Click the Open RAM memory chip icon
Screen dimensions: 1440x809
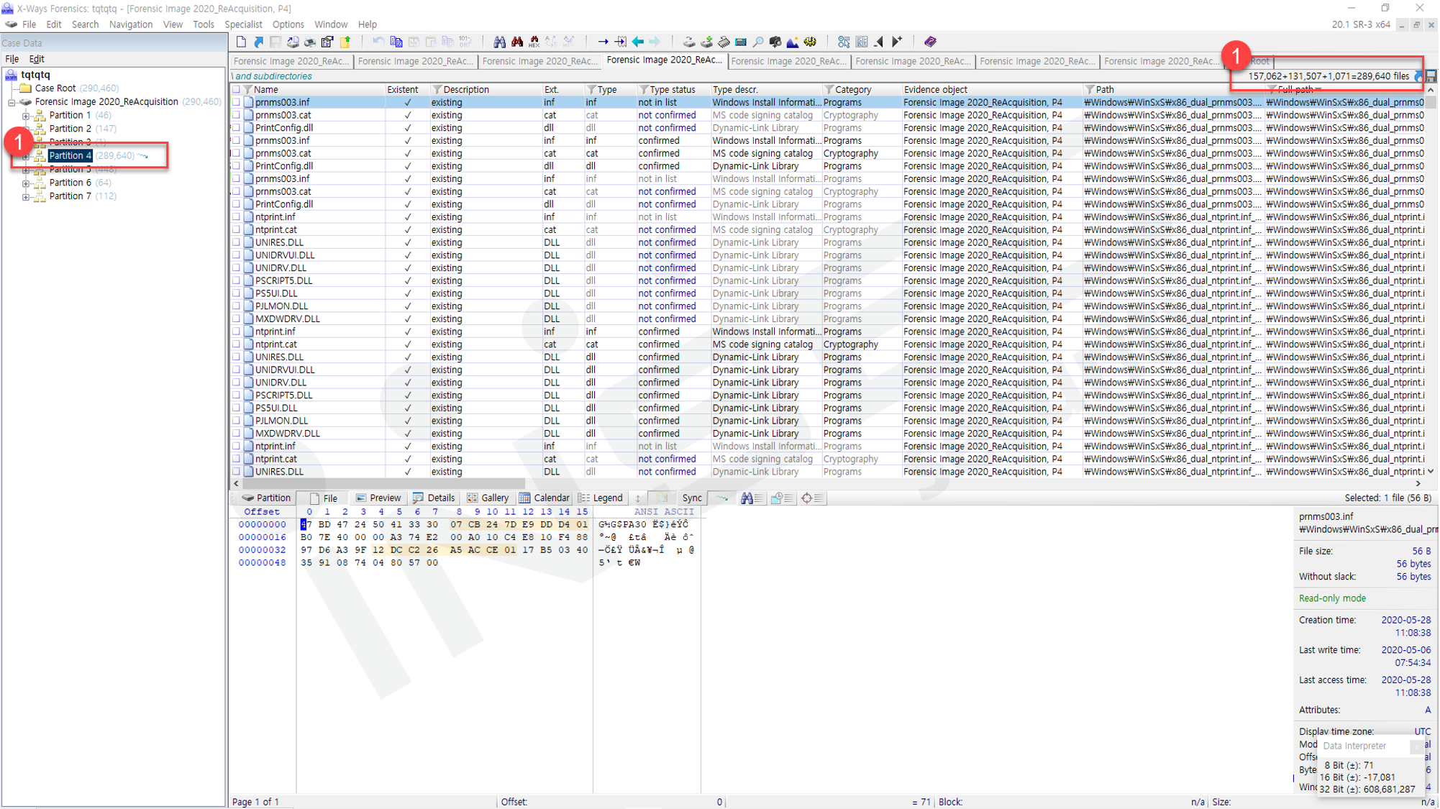click(724, 42)
